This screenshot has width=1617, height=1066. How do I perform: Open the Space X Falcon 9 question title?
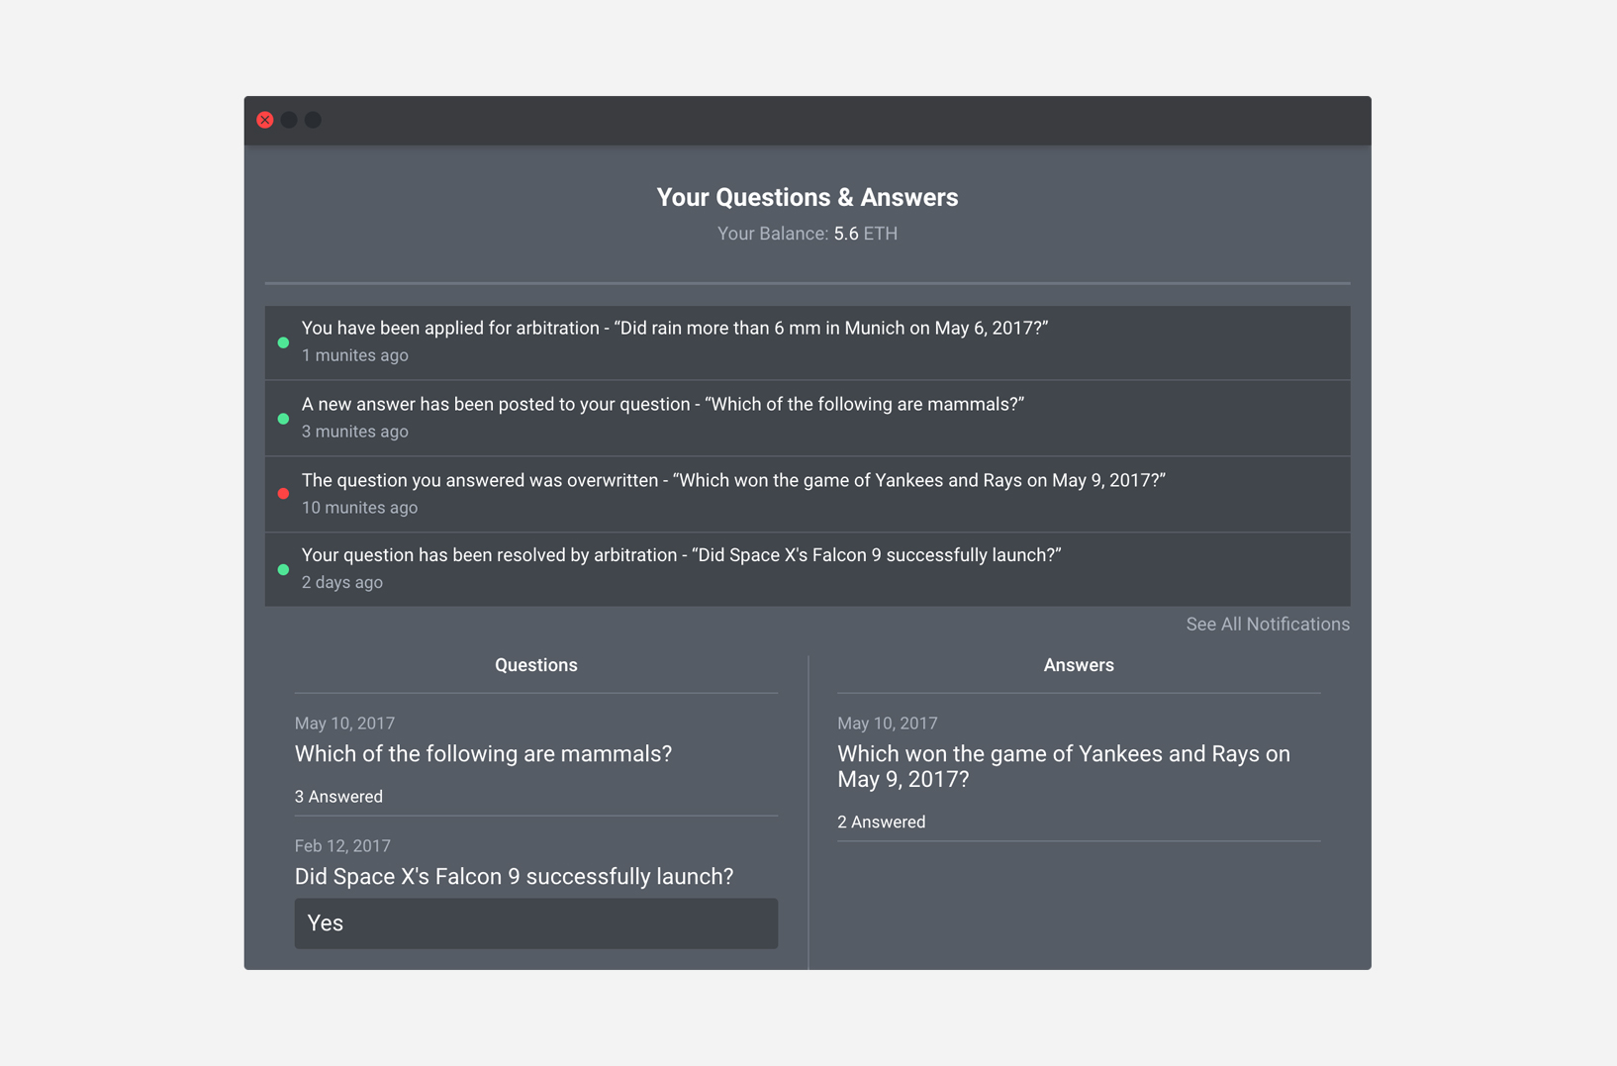[514, 877]
